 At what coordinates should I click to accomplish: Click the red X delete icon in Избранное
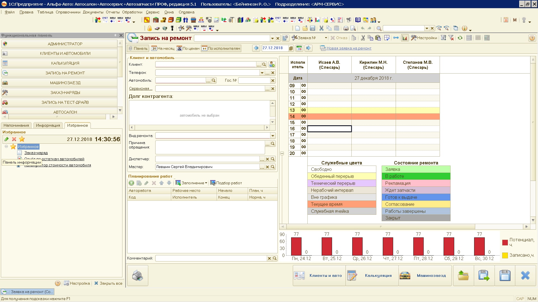[14, 139]
